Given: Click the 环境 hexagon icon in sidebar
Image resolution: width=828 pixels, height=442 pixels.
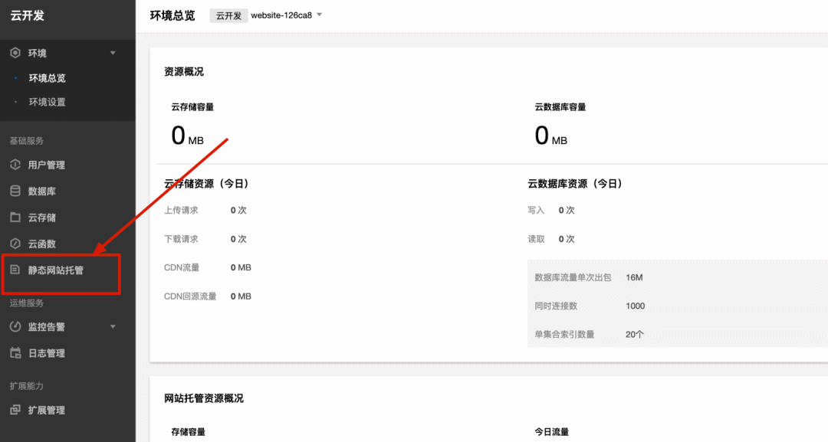Looking at the screenshot, I should coord(15,53).
